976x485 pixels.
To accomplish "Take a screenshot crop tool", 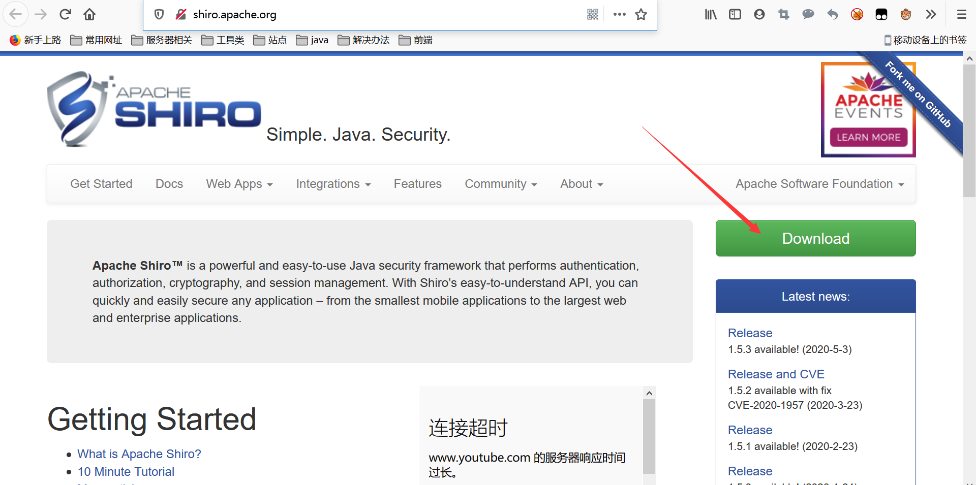I will 784,14.
